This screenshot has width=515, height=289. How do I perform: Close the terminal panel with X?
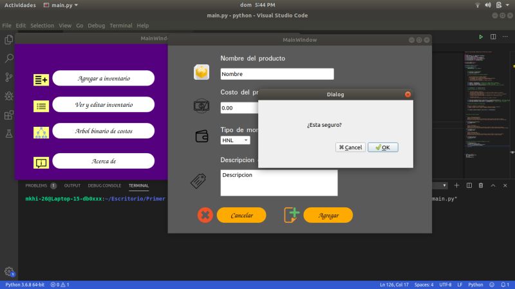click(x=505, y=185)
